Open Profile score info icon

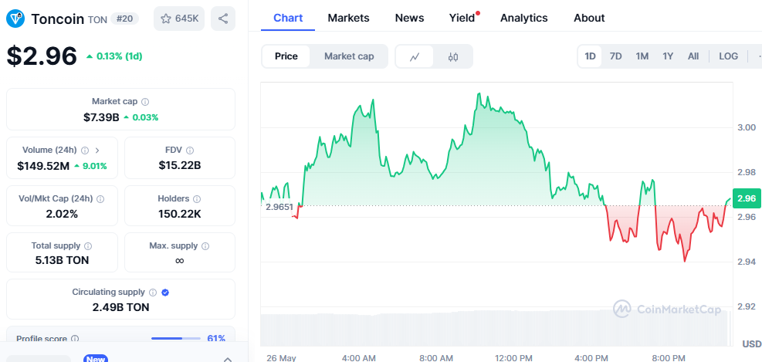click(75, 339)
